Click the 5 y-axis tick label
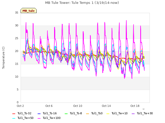 point(18,89)
